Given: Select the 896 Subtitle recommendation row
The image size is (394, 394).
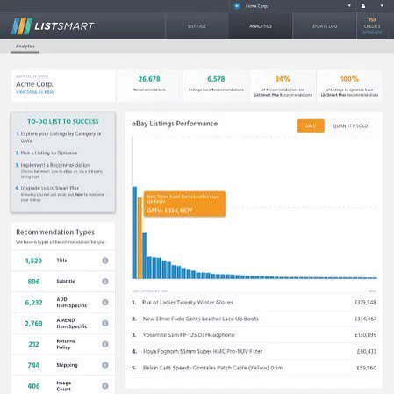Looking at the screenshot, I should [63, 282].
